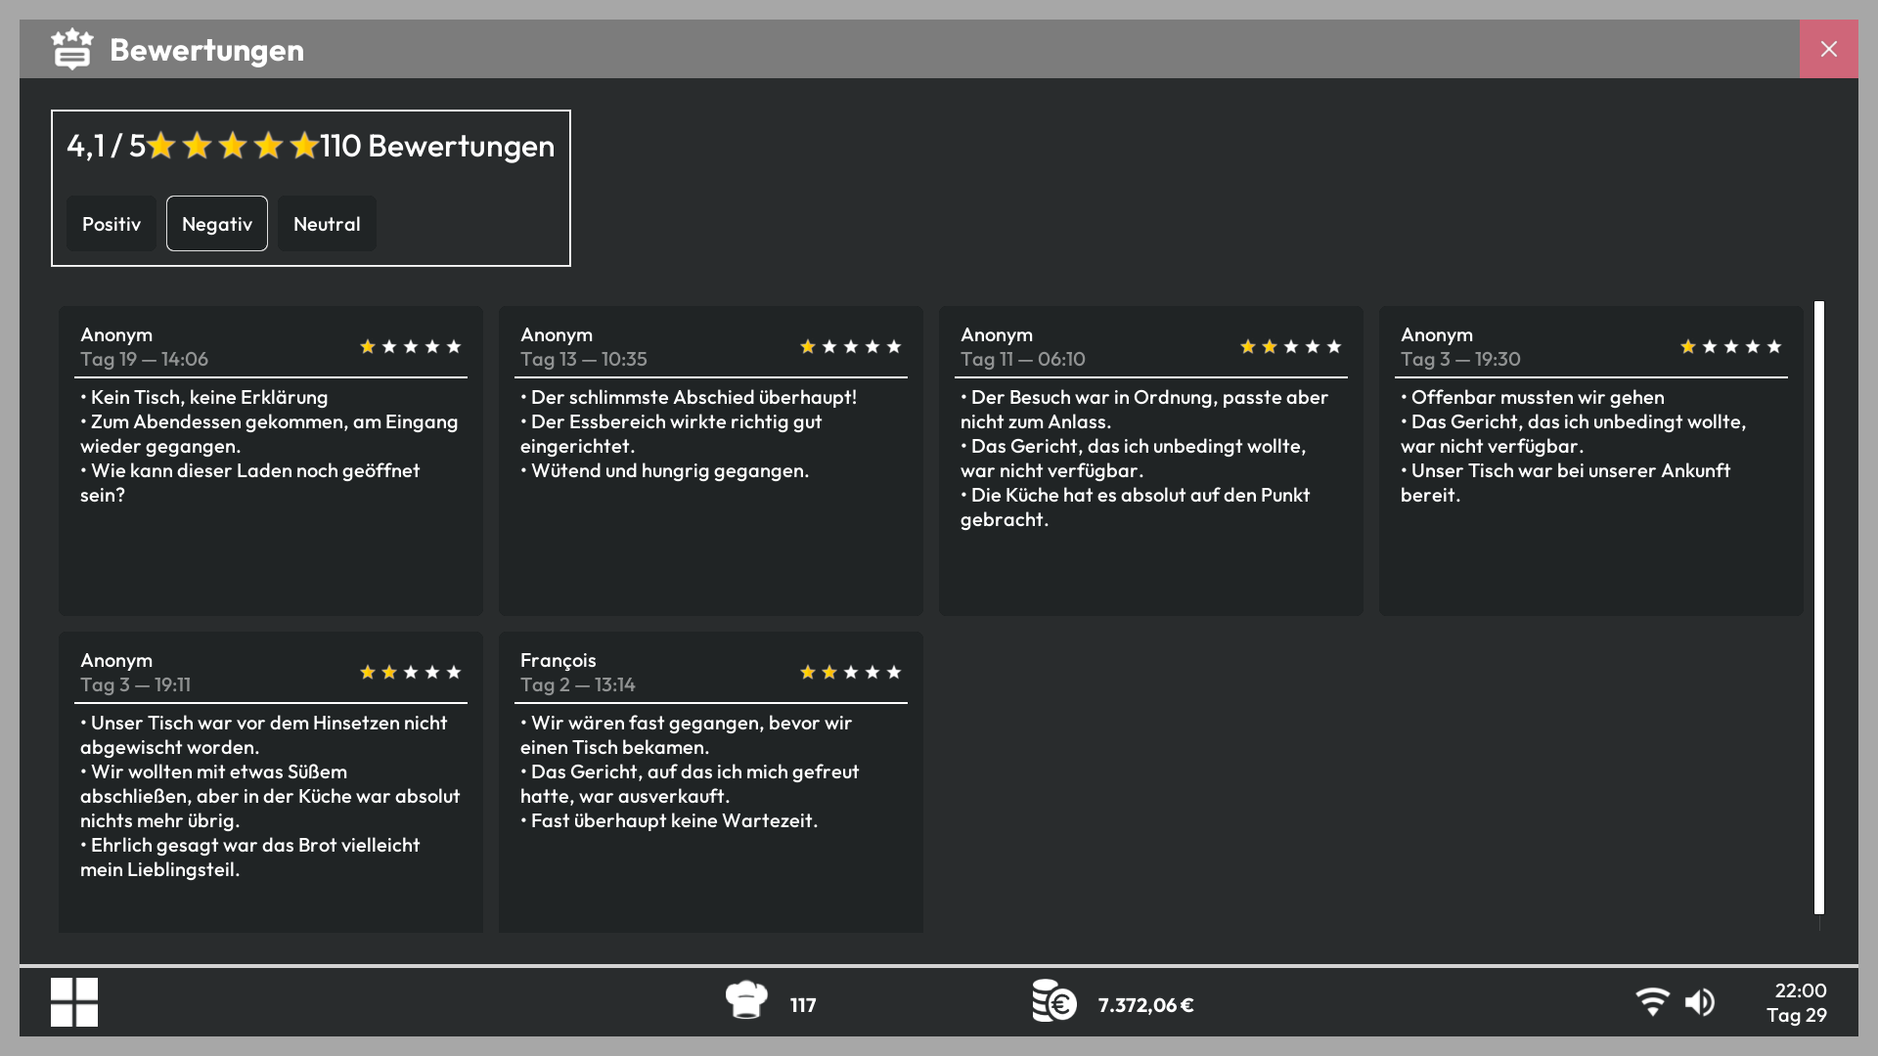1878x1056 pixels.
Task: Select the Tag 3 — 19:30 review card
Action: [1591, 462]
